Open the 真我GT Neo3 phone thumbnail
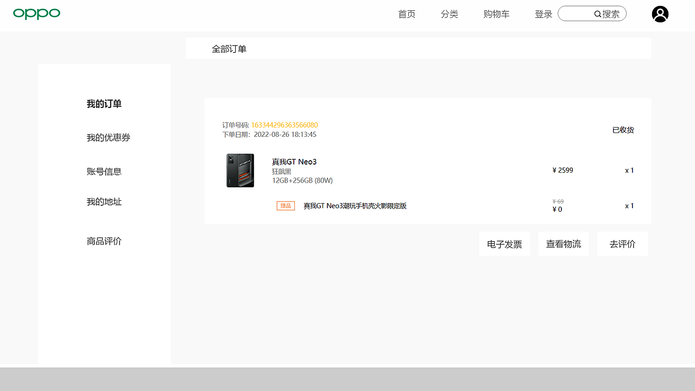 point(240,171)
